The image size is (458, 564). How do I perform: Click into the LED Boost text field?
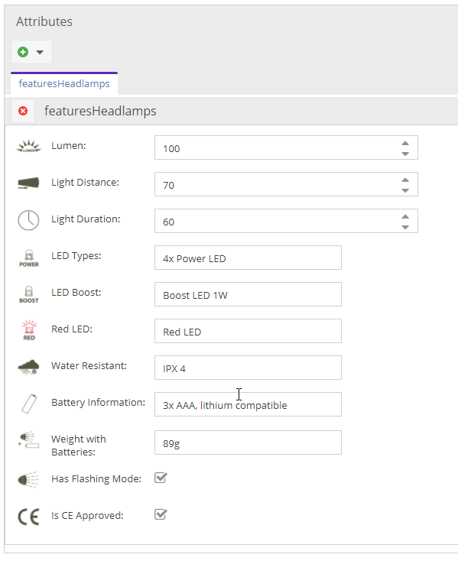tap(248, 294)
